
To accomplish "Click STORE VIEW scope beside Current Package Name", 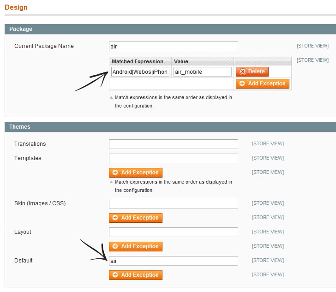I will 312,46.
